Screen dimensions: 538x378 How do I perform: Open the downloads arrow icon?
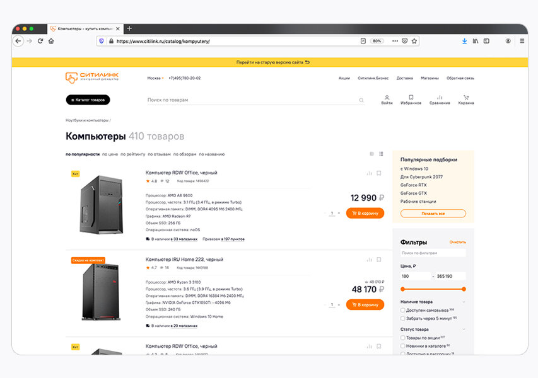(464, 41)
